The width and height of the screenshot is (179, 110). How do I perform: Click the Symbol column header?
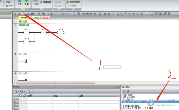40,95
